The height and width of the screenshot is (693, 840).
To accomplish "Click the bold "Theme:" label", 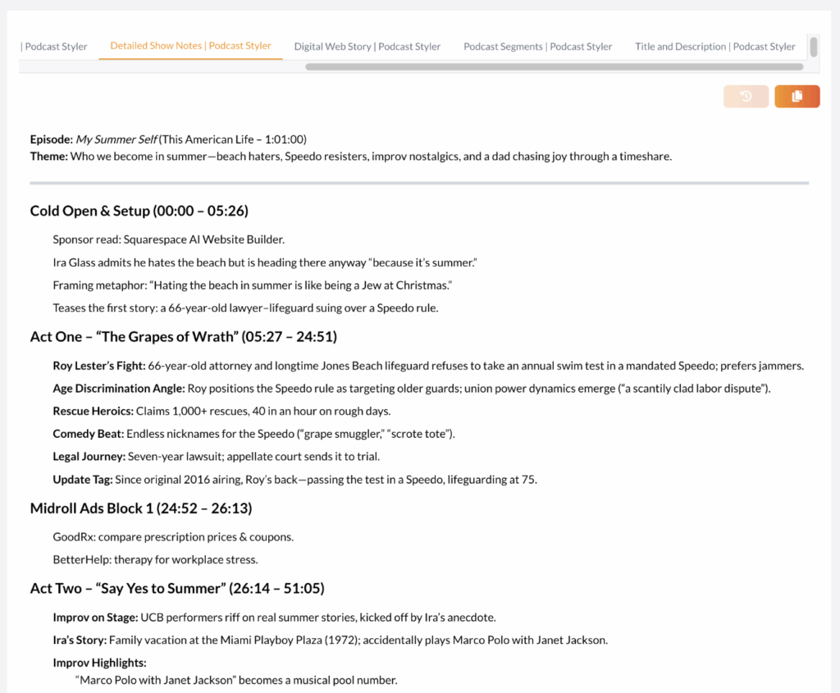I will (48, 156).
